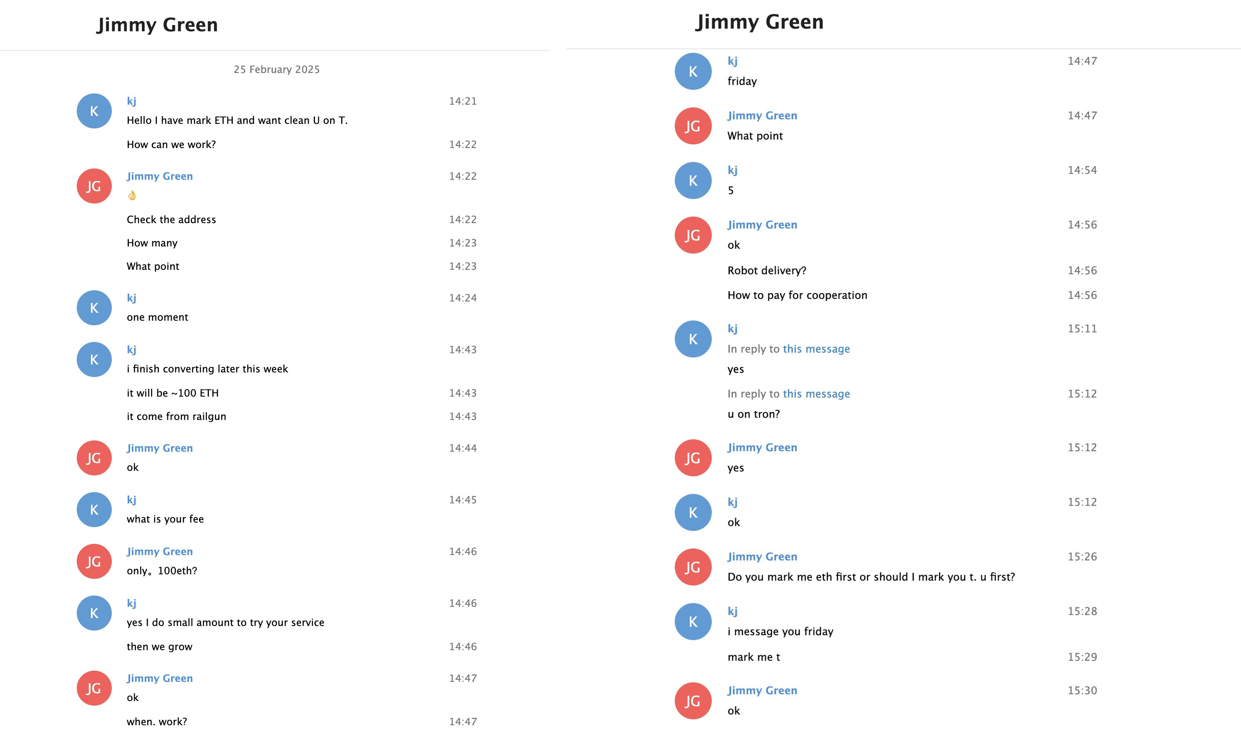Click message 'How to pay for cooperation'
This screenshot has width=1241, height=729.
coord(797,295)
